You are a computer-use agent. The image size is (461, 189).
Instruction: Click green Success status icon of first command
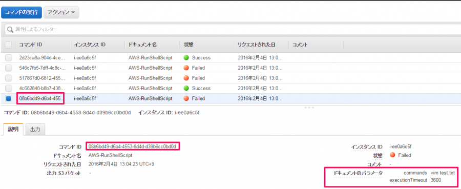point(186,57)
